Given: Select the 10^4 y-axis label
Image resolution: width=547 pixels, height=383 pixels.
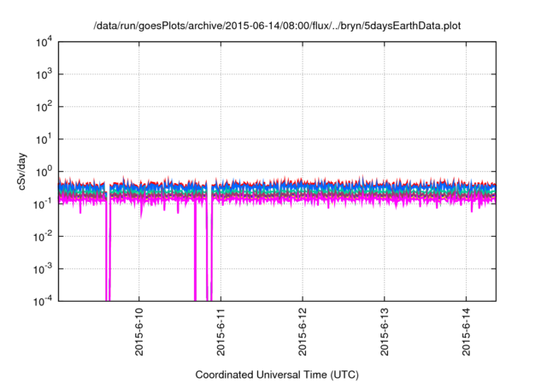Looking at the screenshot, I should click(44, 43).
